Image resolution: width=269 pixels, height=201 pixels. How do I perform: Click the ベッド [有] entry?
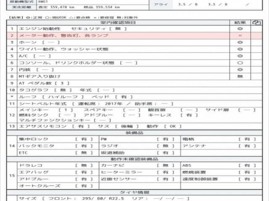click(112, 97)
